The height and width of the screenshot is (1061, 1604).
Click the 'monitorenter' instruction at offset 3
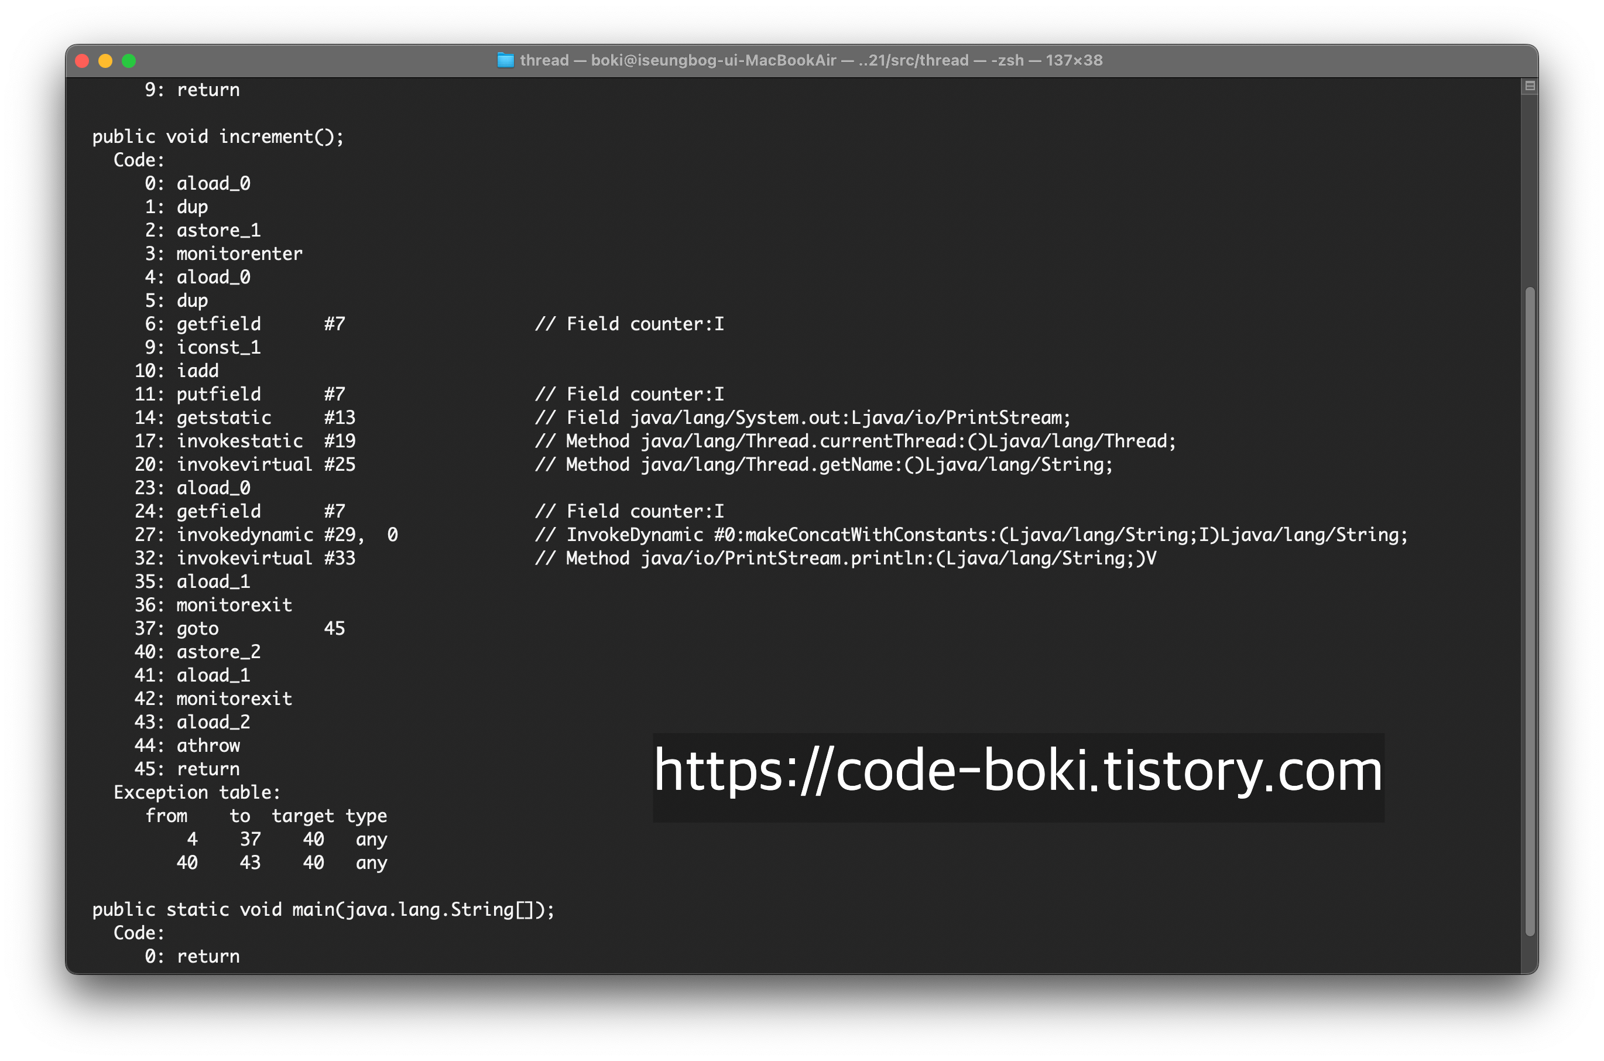click(239, 254)
